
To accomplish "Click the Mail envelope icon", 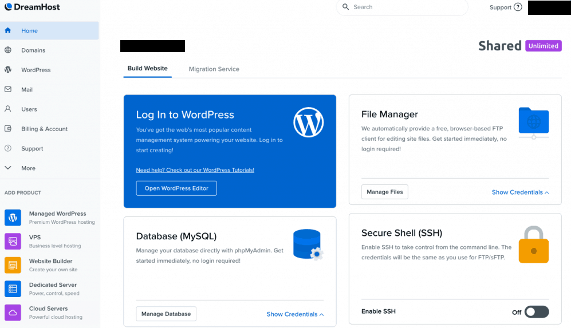I will coord(7,89).
